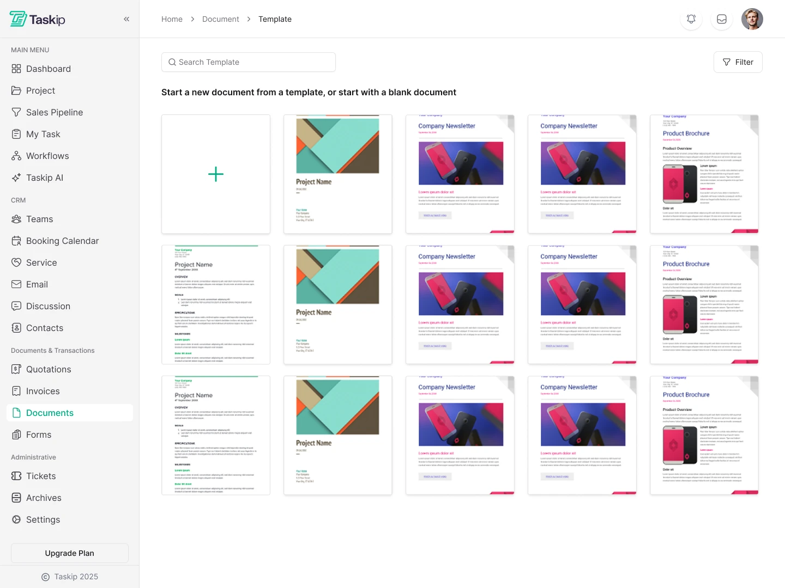The image size is (785, 588).
Task: Create a blank document with plus tile
Action: (216, 174)
